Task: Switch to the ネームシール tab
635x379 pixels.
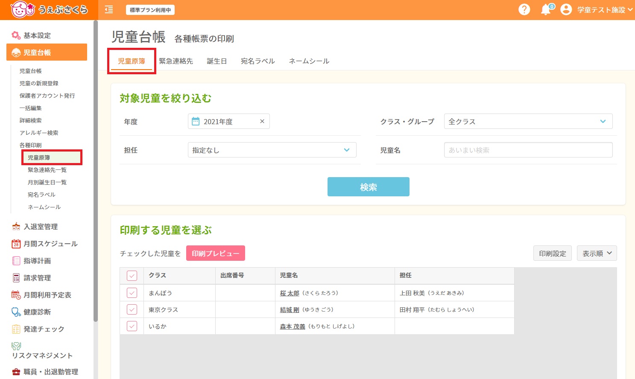Action: (x=309, y=61)
